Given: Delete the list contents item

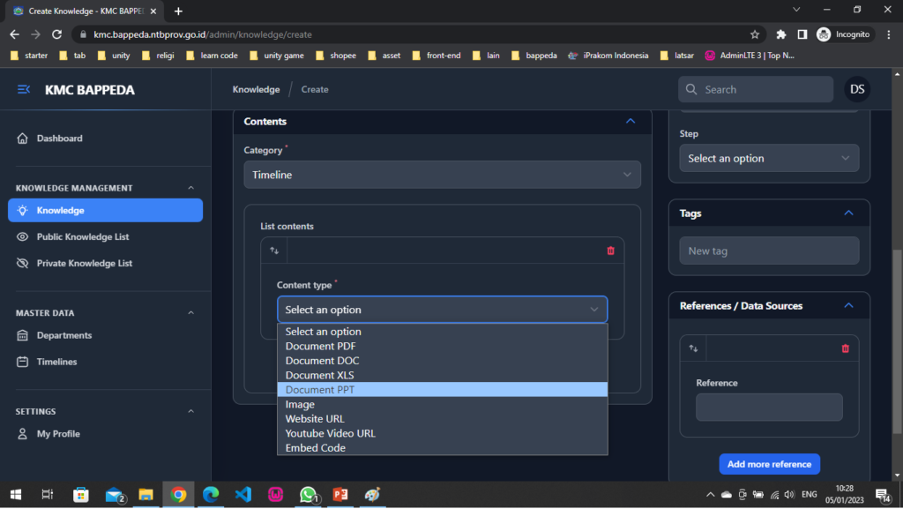Looking at the screenshot, I should (x=610, y=251).
